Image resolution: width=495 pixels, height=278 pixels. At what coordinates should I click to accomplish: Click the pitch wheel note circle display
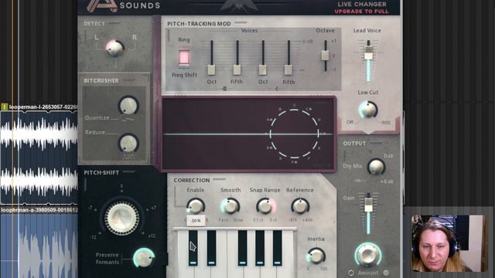point(294,134)
